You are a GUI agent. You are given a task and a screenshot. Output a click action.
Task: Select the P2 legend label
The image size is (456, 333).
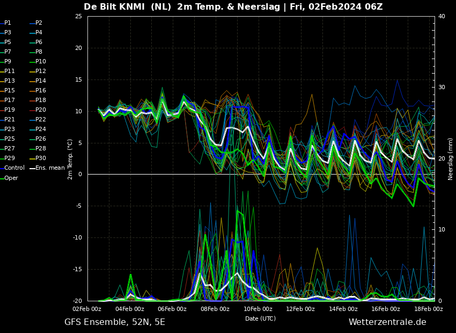[39, 23]
